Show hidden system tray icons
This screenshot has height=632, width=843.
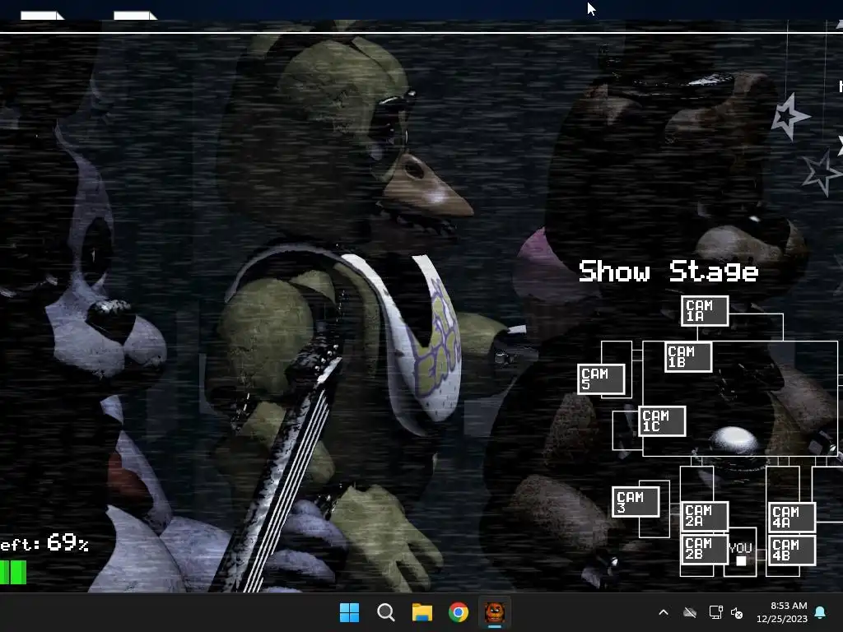click(x=664, y=612)
